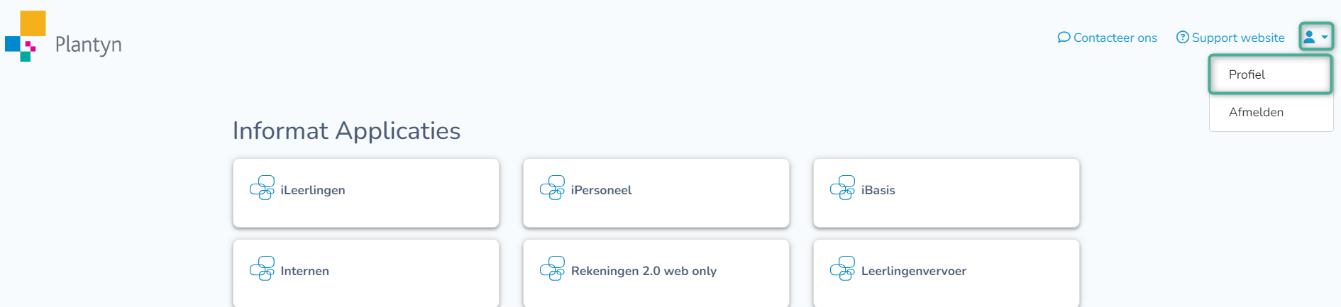The width and height of the screenshot is (1341, 307).
Task: Click the iLeerlingen app icon
Action: click(262, 188)
